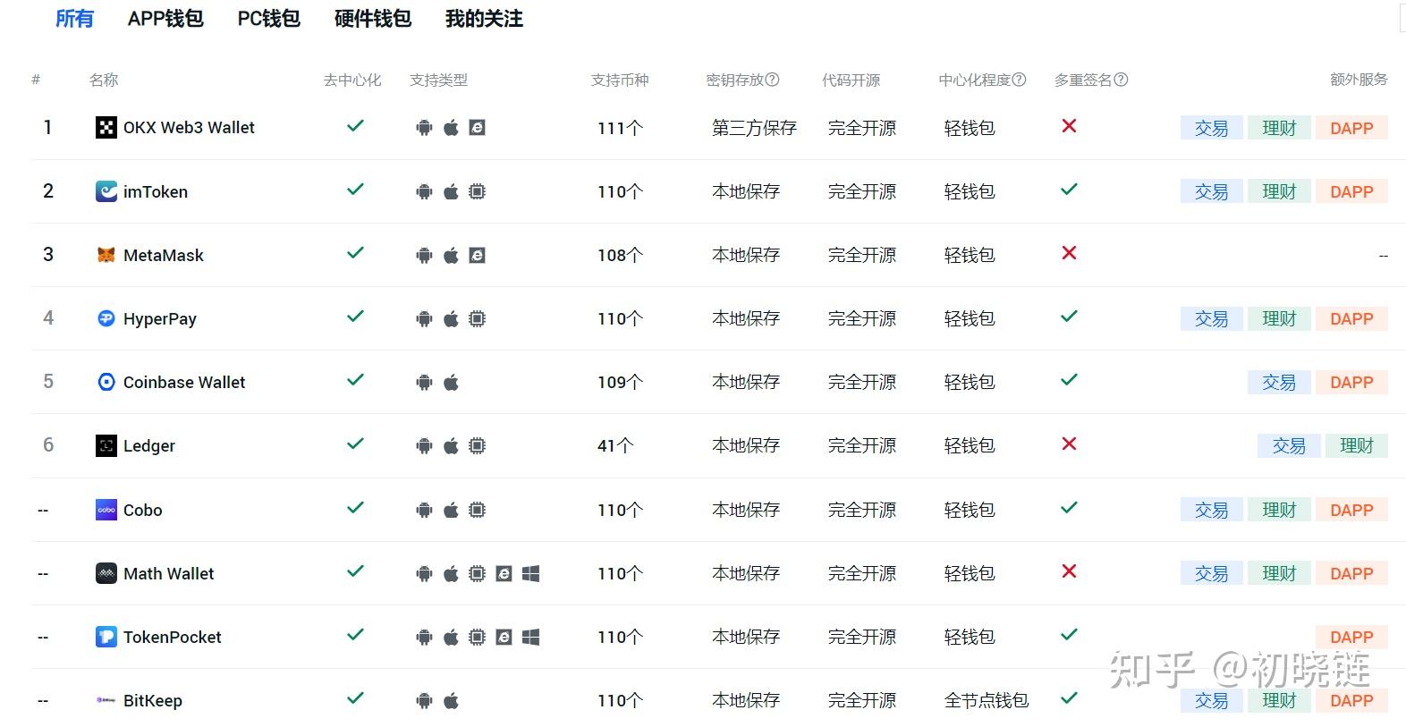
Task: Click the 108个 coin count for MetaMask
Action: [621, 255]
